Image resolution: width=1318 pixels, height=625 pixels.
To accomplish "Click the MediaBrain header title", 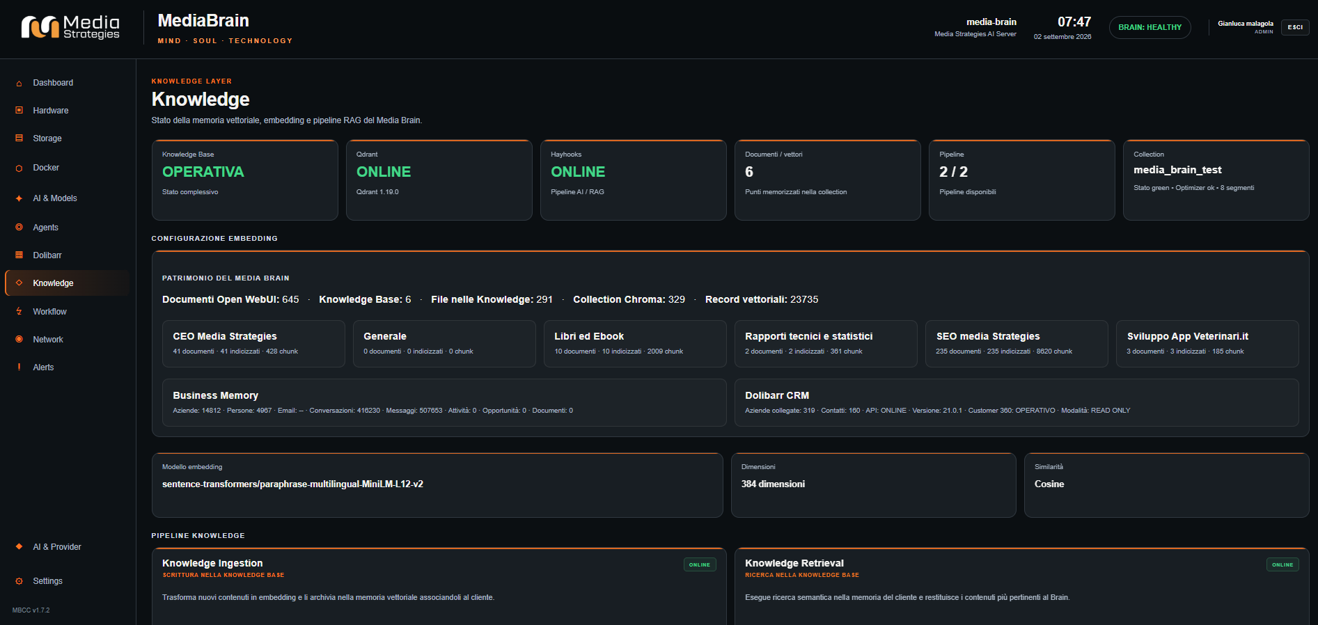I will (x=203, y=21).
